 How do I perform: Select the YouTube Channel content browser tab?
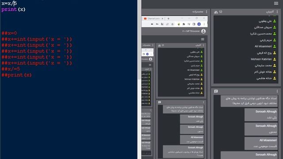coord(153,19)
